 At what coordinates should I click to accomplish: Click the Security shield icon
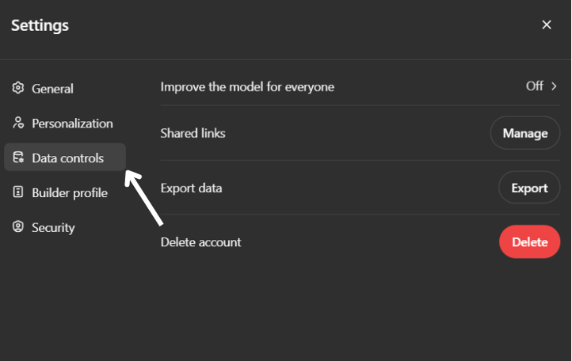coord(18,227)
